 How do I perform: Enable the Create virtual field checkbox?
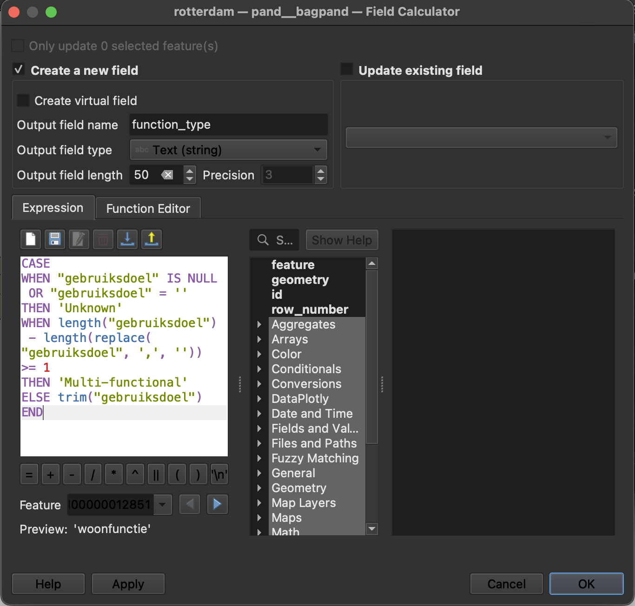(23, 100)
